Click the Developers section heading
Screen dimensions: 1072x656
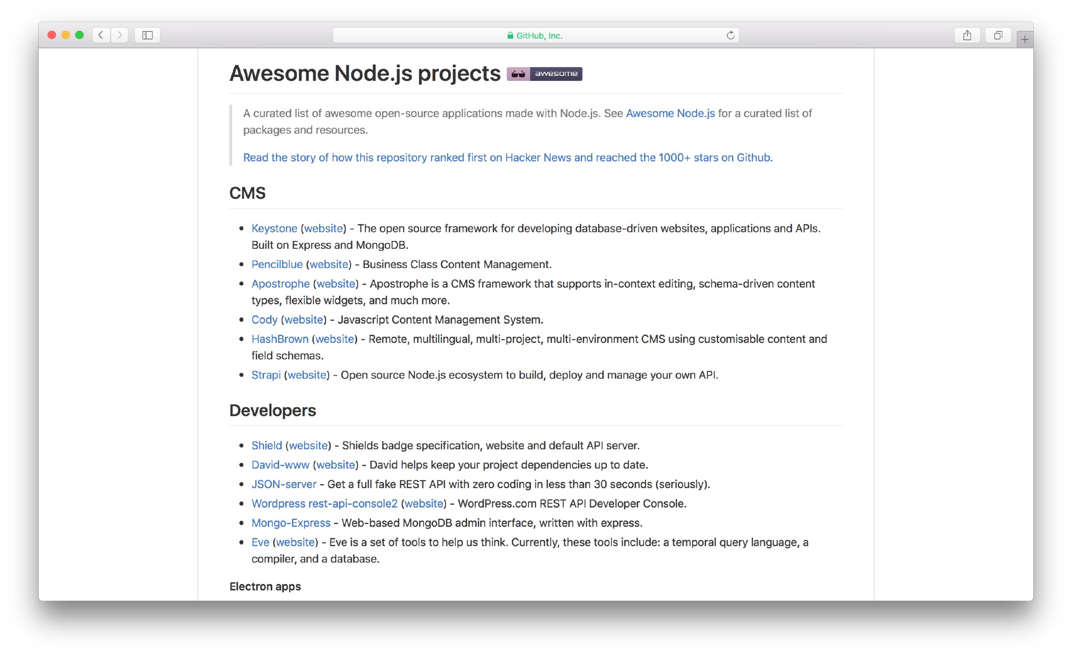click(x=272, y=411)
